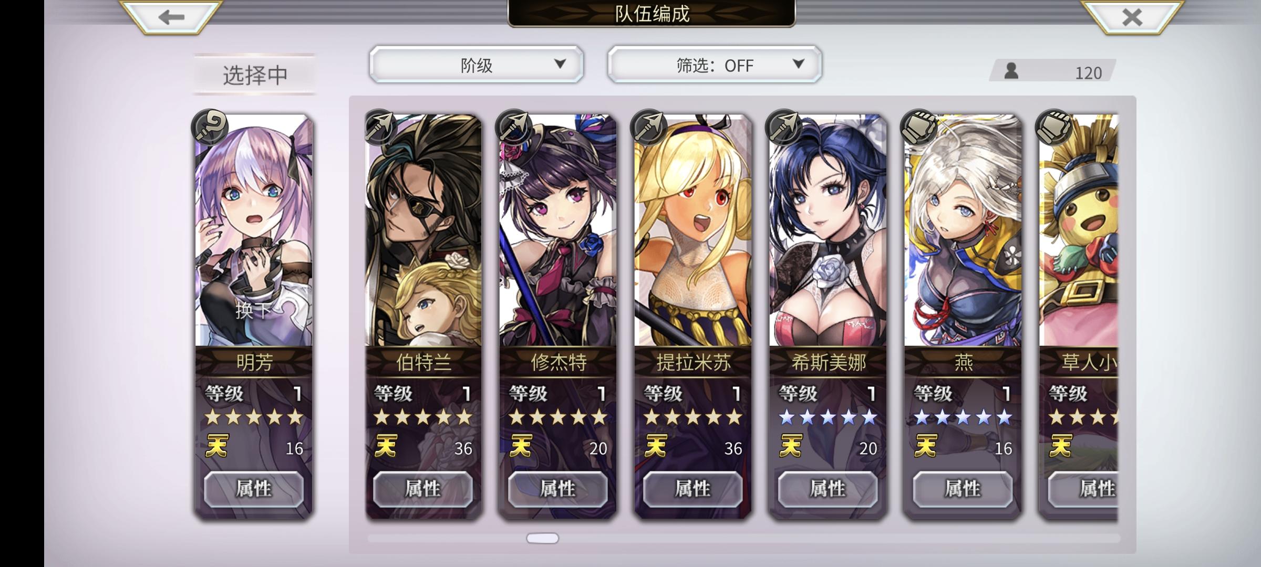Click the spear class icon on 伯特兰's card
Viewport: 1261px width, 567px height.
tap(379, 127)
